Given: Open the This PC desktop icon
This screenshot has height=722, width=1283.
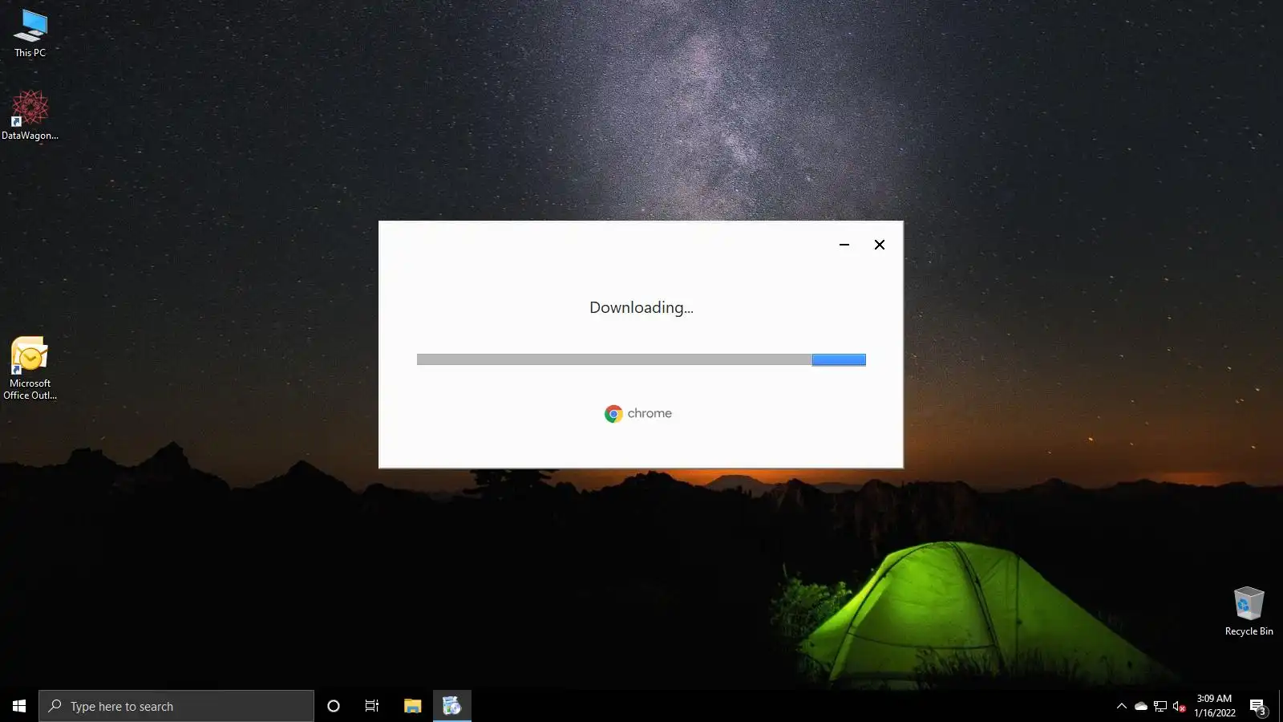Looking at the screenshot, I should (30, 34).
